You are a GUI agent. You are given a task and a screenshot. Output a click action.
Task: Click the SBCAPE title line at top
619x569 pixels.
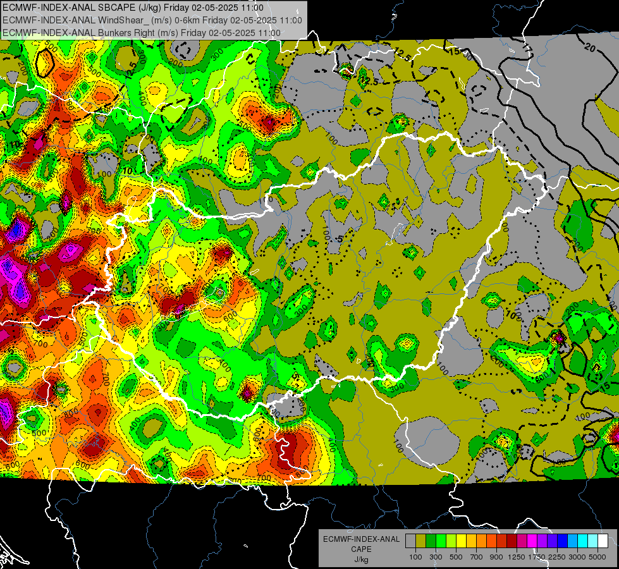(133, 8)
